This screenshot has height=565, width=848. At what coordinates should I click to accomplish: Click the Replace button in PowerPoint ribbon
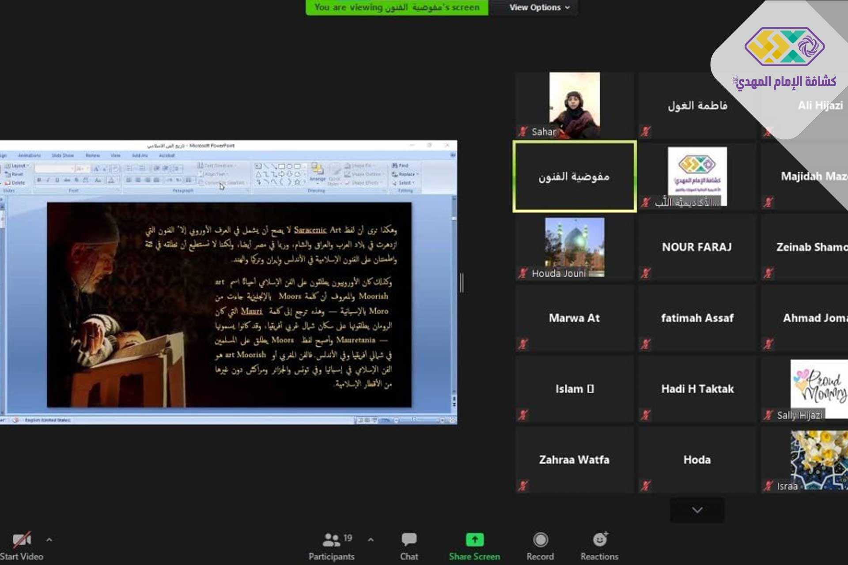(x=406, y=174)
